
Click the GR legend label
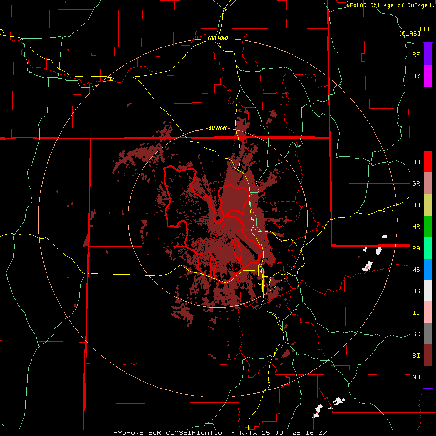[416, 184]
